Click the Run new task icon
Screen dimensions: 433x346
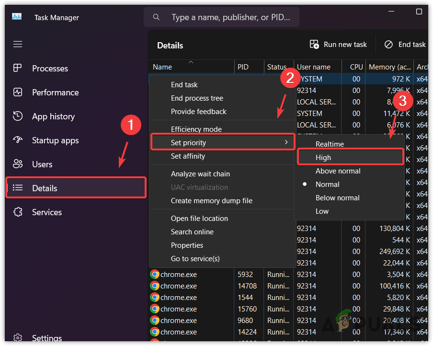click(314, 45)
